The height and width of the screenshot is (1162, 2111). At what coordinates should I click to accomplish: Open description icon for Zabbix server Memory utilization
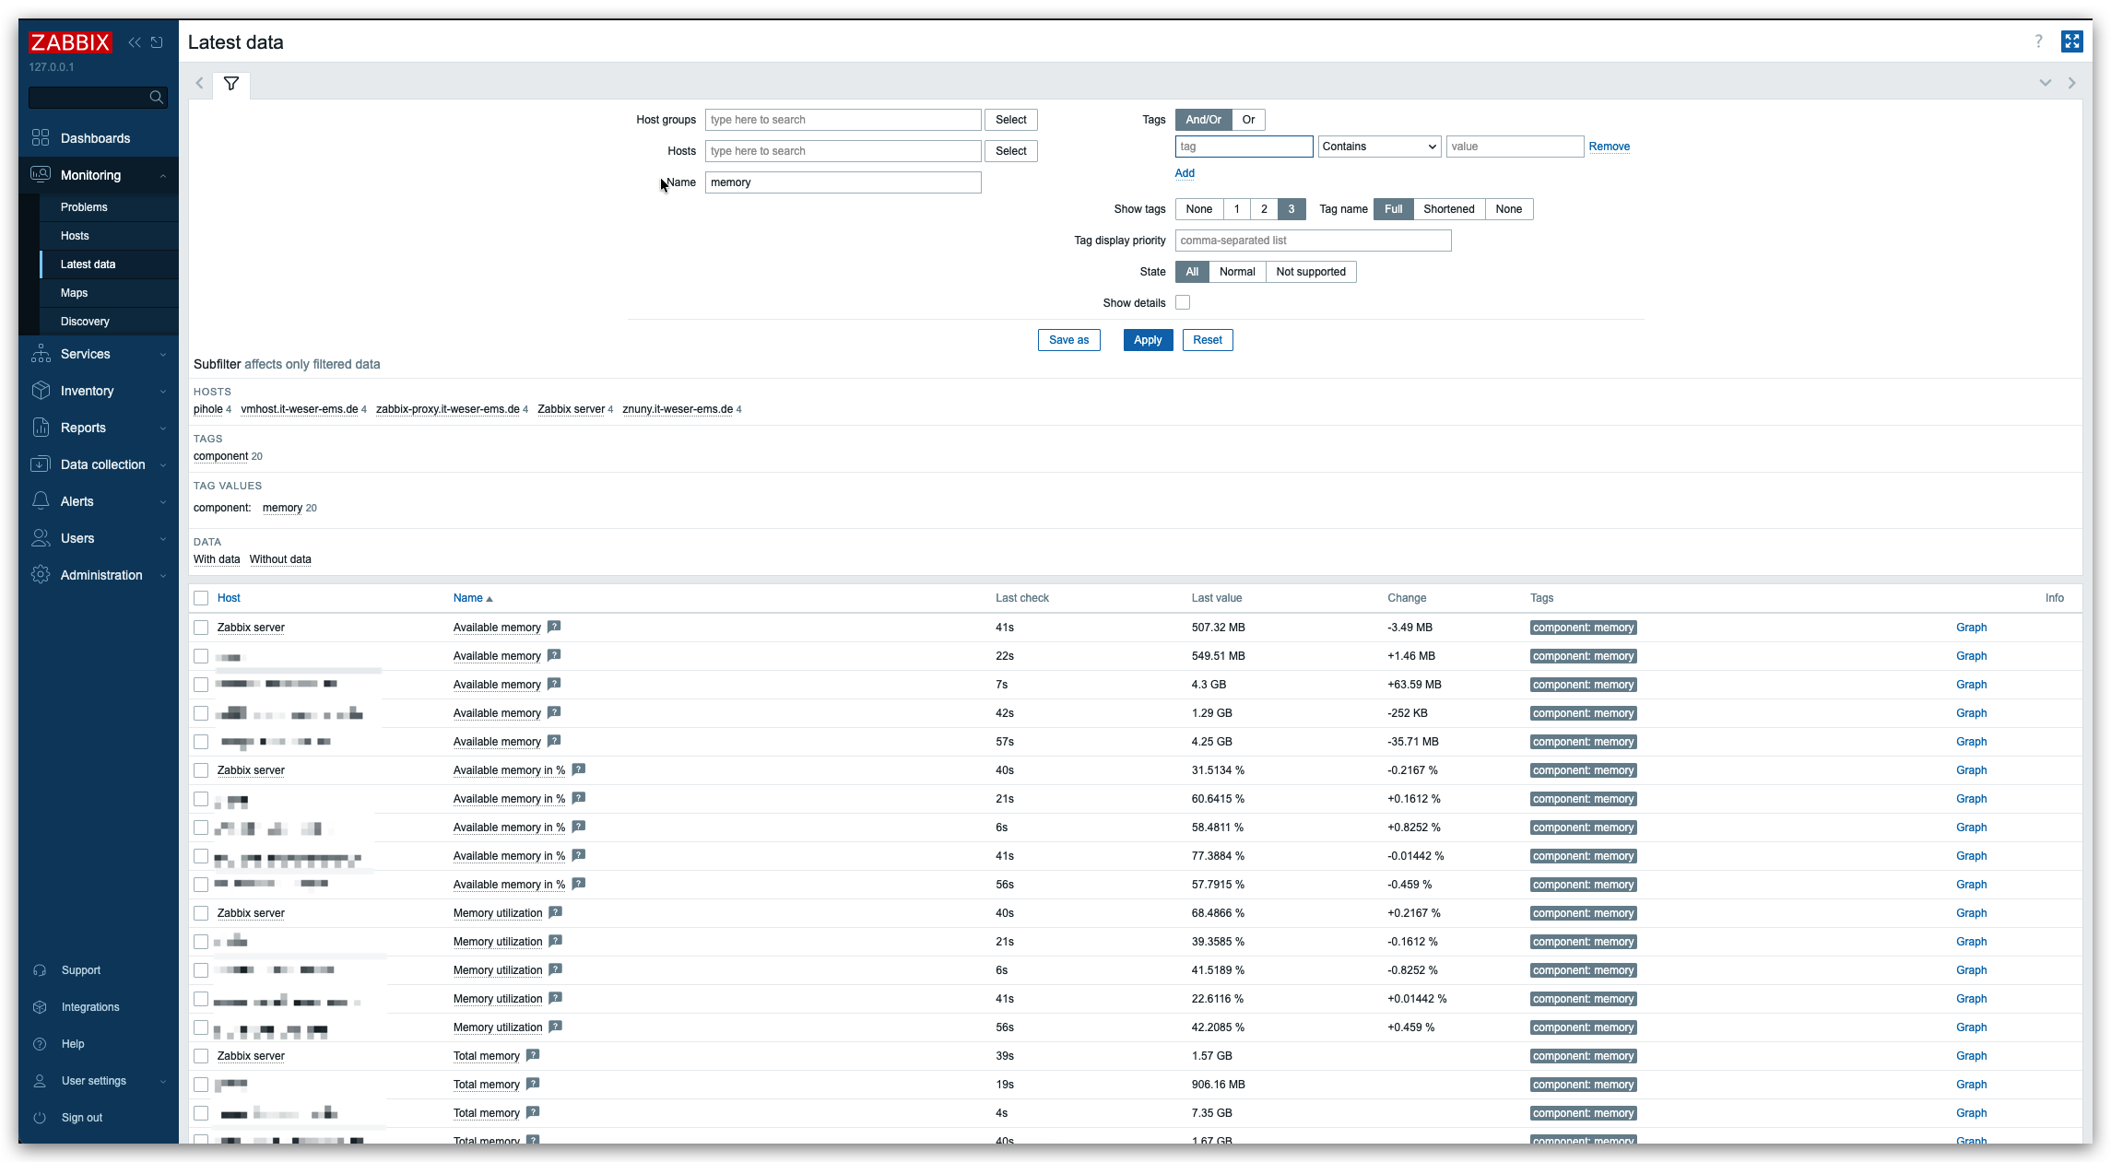555,912
